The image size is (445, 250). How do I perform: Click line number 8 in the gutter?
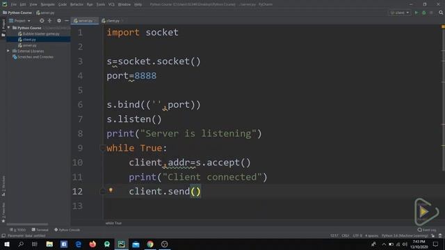[81, 133]
